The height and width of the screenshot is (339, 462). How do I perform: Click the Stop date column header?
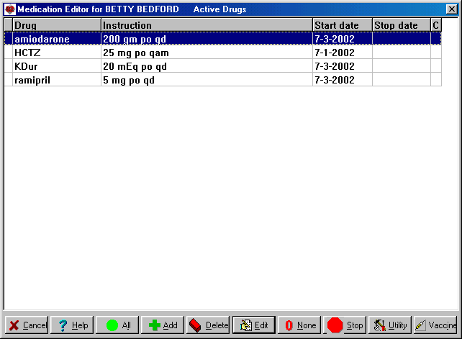[x=402, y=25]
